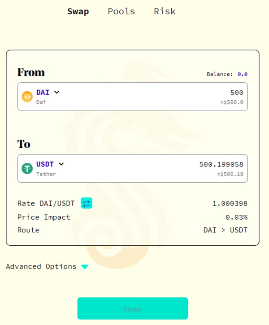Click the Price Impact 0.03% value

click(236, 217)
